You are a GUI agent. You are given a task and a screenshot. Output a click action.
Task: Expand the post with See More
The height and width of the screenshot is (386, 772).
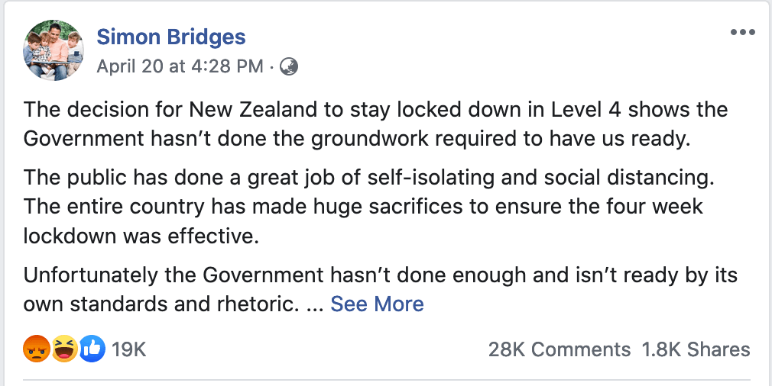tap(377, 304)
